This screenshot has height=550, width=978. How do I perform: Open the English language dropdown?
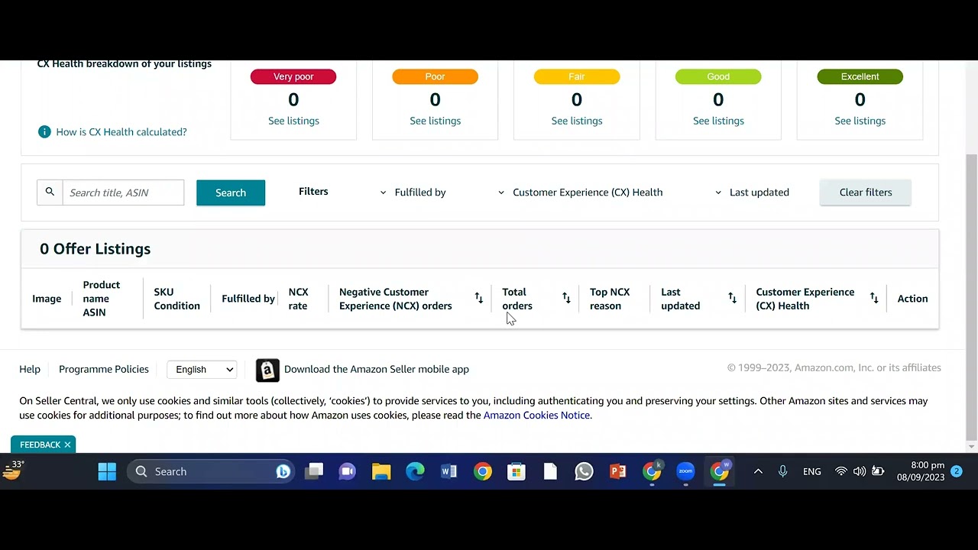coord(202,370)
